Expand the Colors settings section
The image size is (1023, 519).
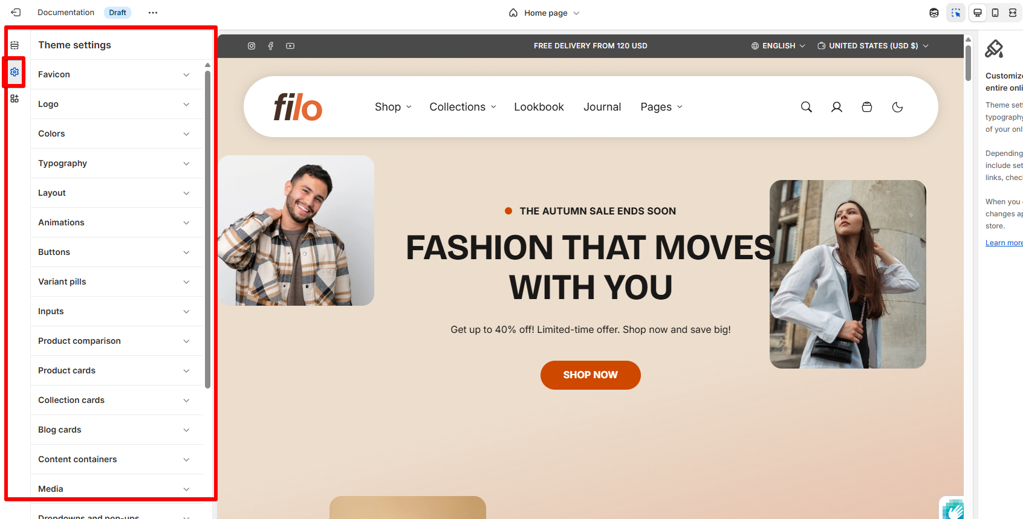coord(114,134)
